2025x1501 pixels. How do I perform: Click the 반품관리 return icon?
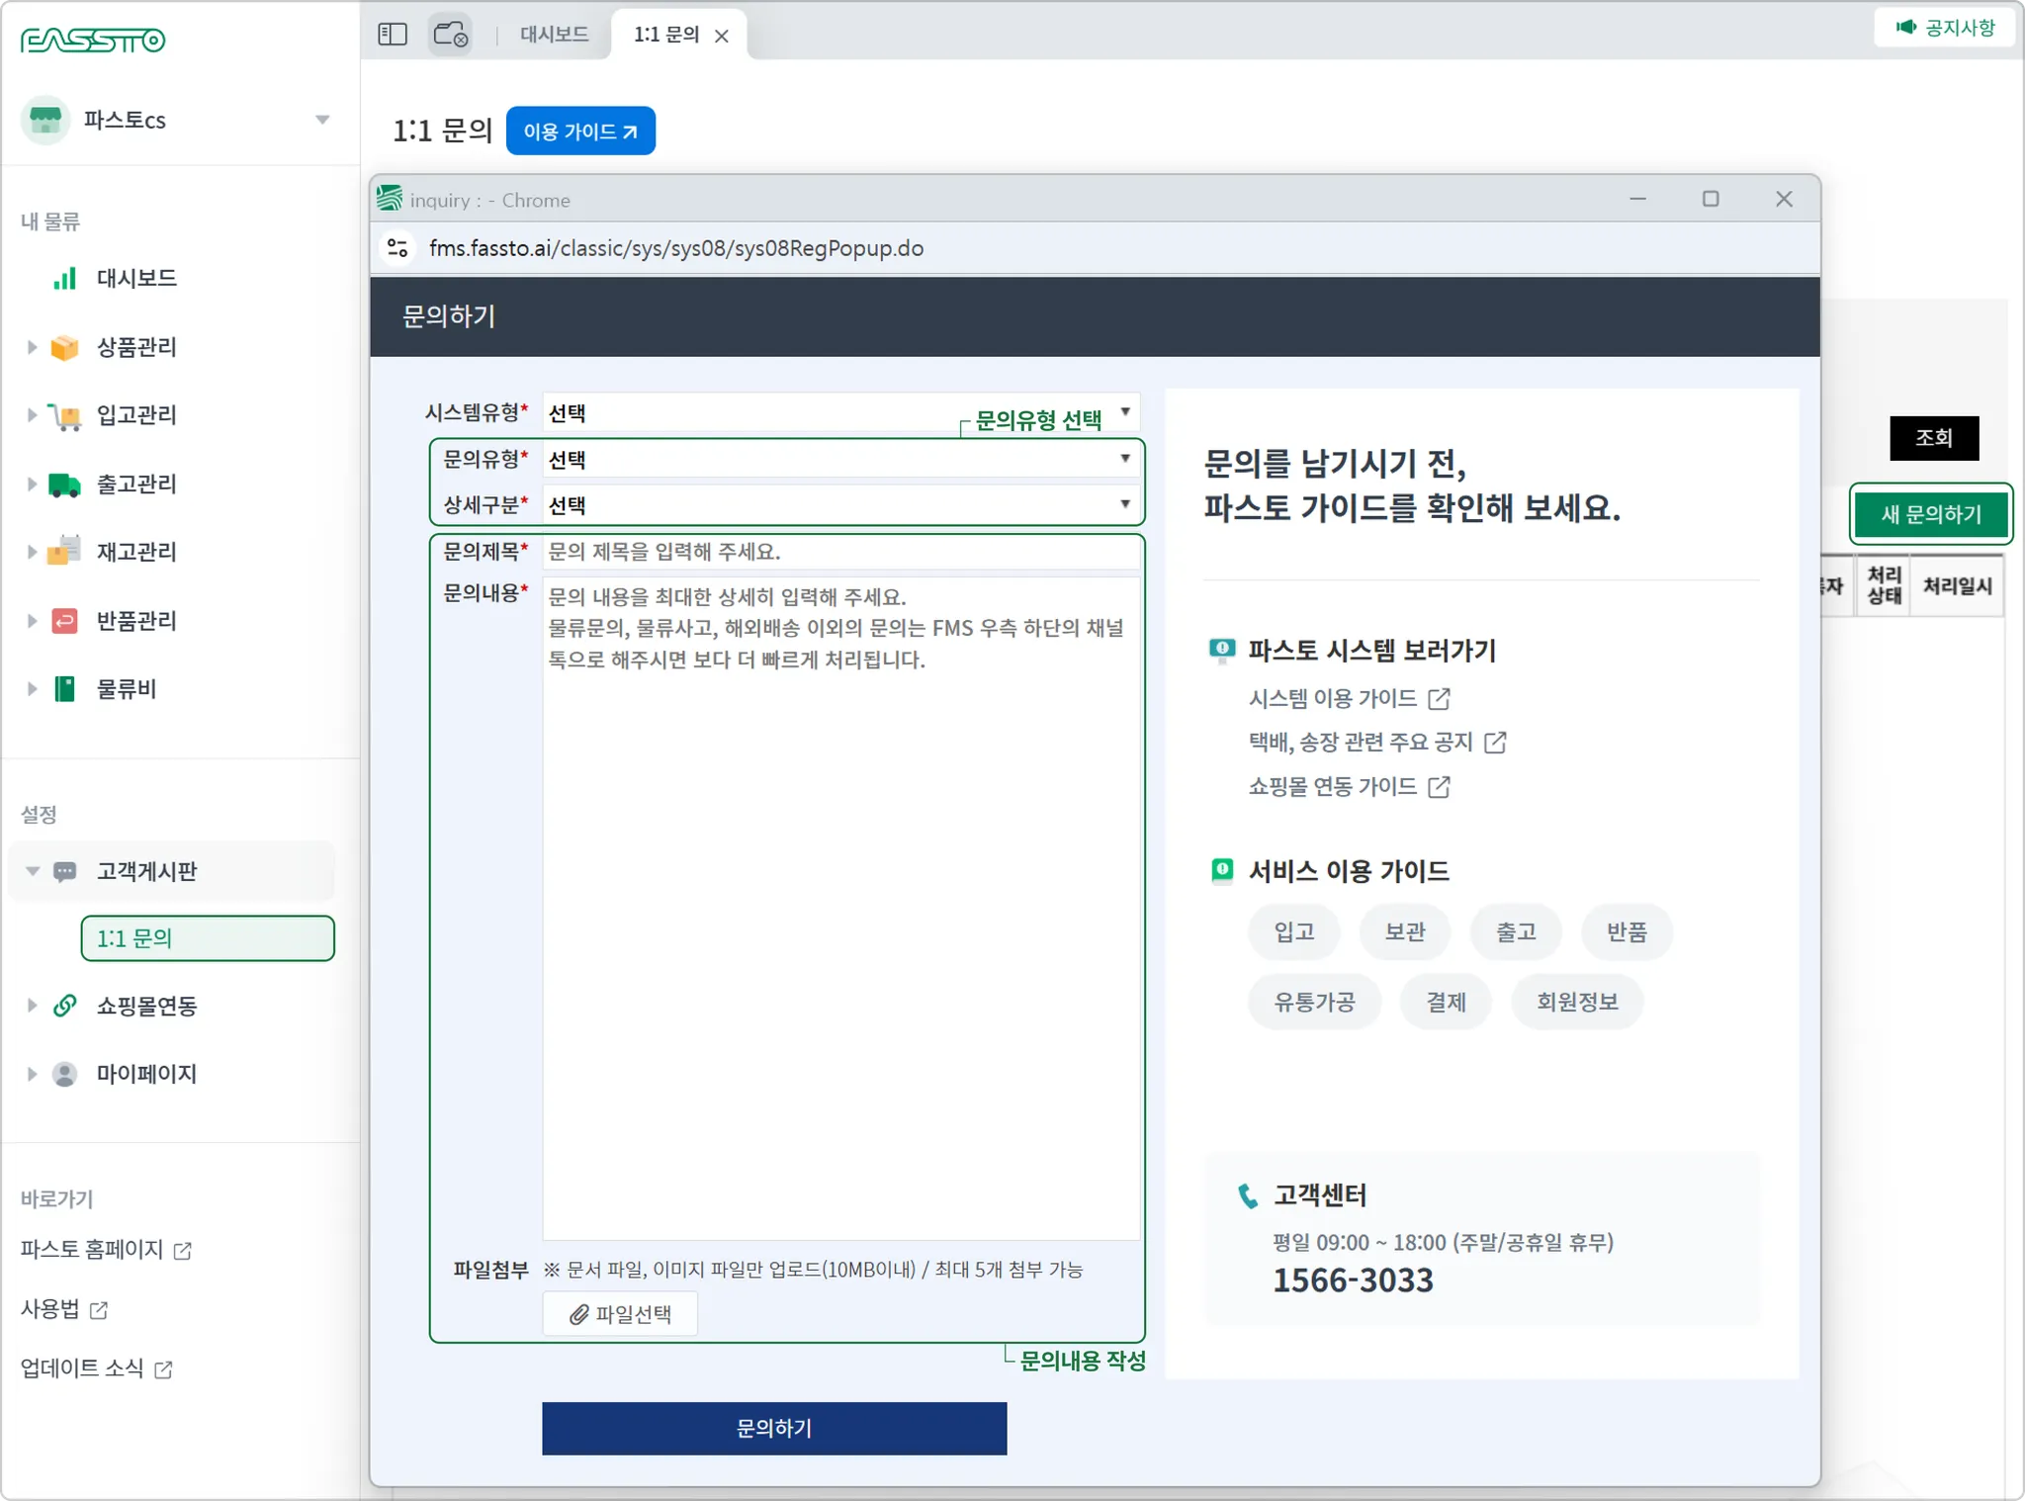pyautogui.click(x=64, y=621)
